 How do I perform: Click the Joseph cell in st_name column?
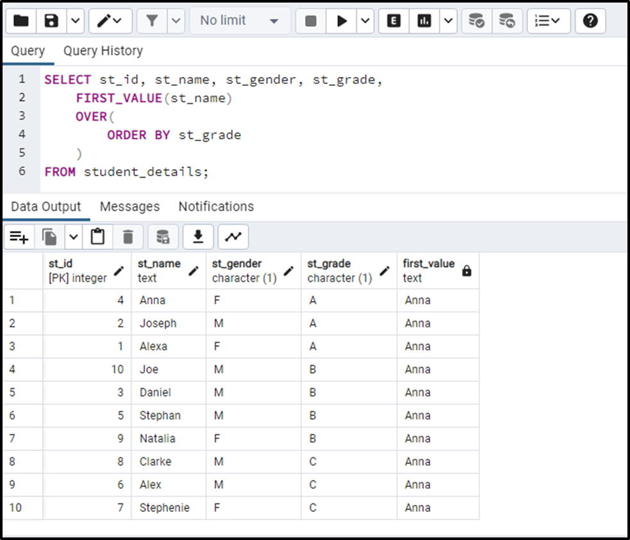[x=158, y=323]
